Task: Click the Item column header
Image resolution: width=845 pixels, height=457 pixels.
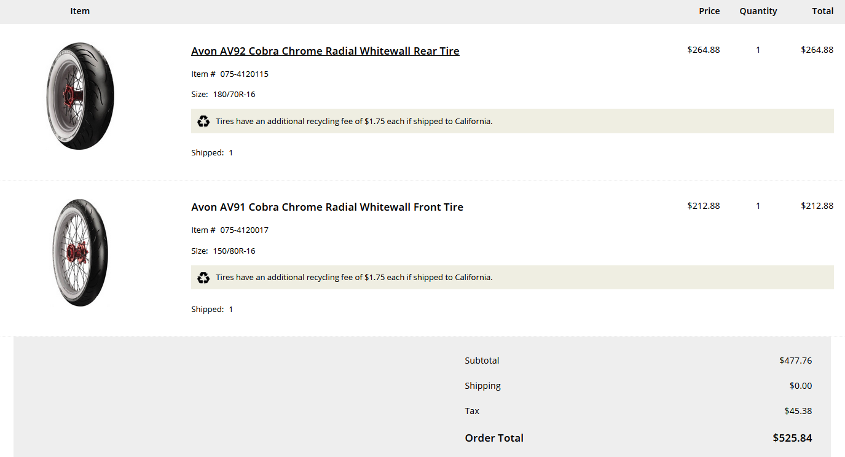Action: coord(80,11)
